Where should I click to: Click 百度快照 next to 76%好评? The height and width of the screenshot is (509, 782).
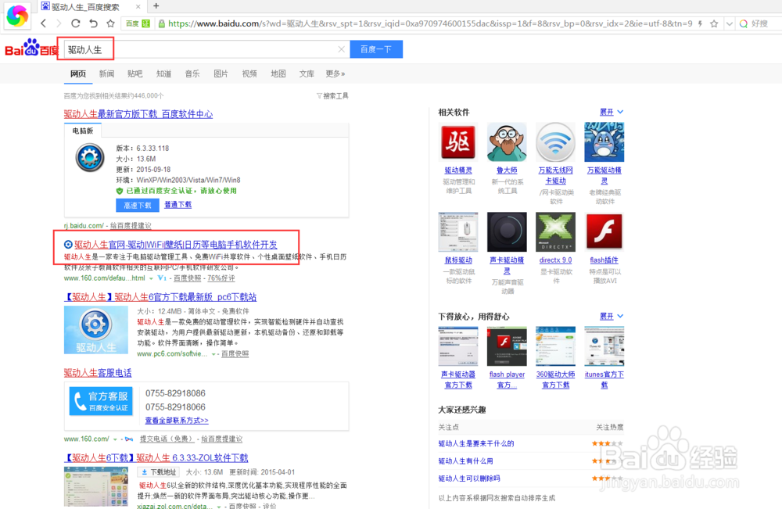188,278
